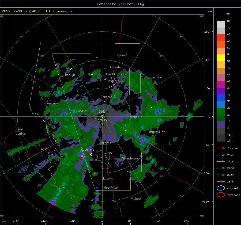
Task: Click the Calgary city label
Action: (x=104, y=157)
